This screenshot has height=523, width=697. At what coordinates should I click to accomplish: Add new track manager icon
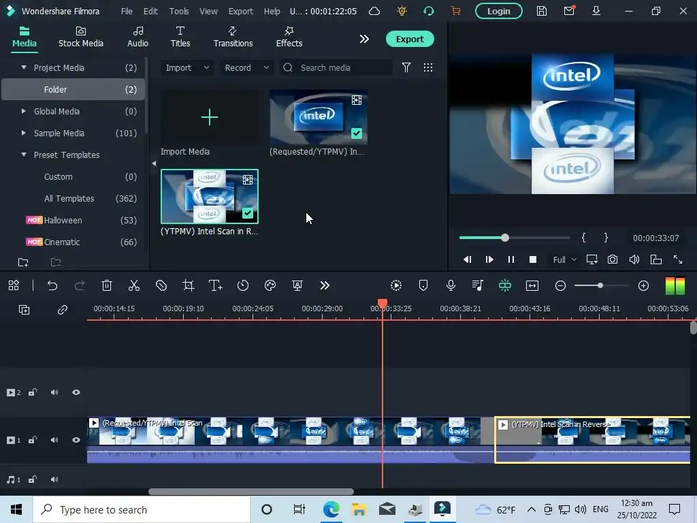pos(24,310)
